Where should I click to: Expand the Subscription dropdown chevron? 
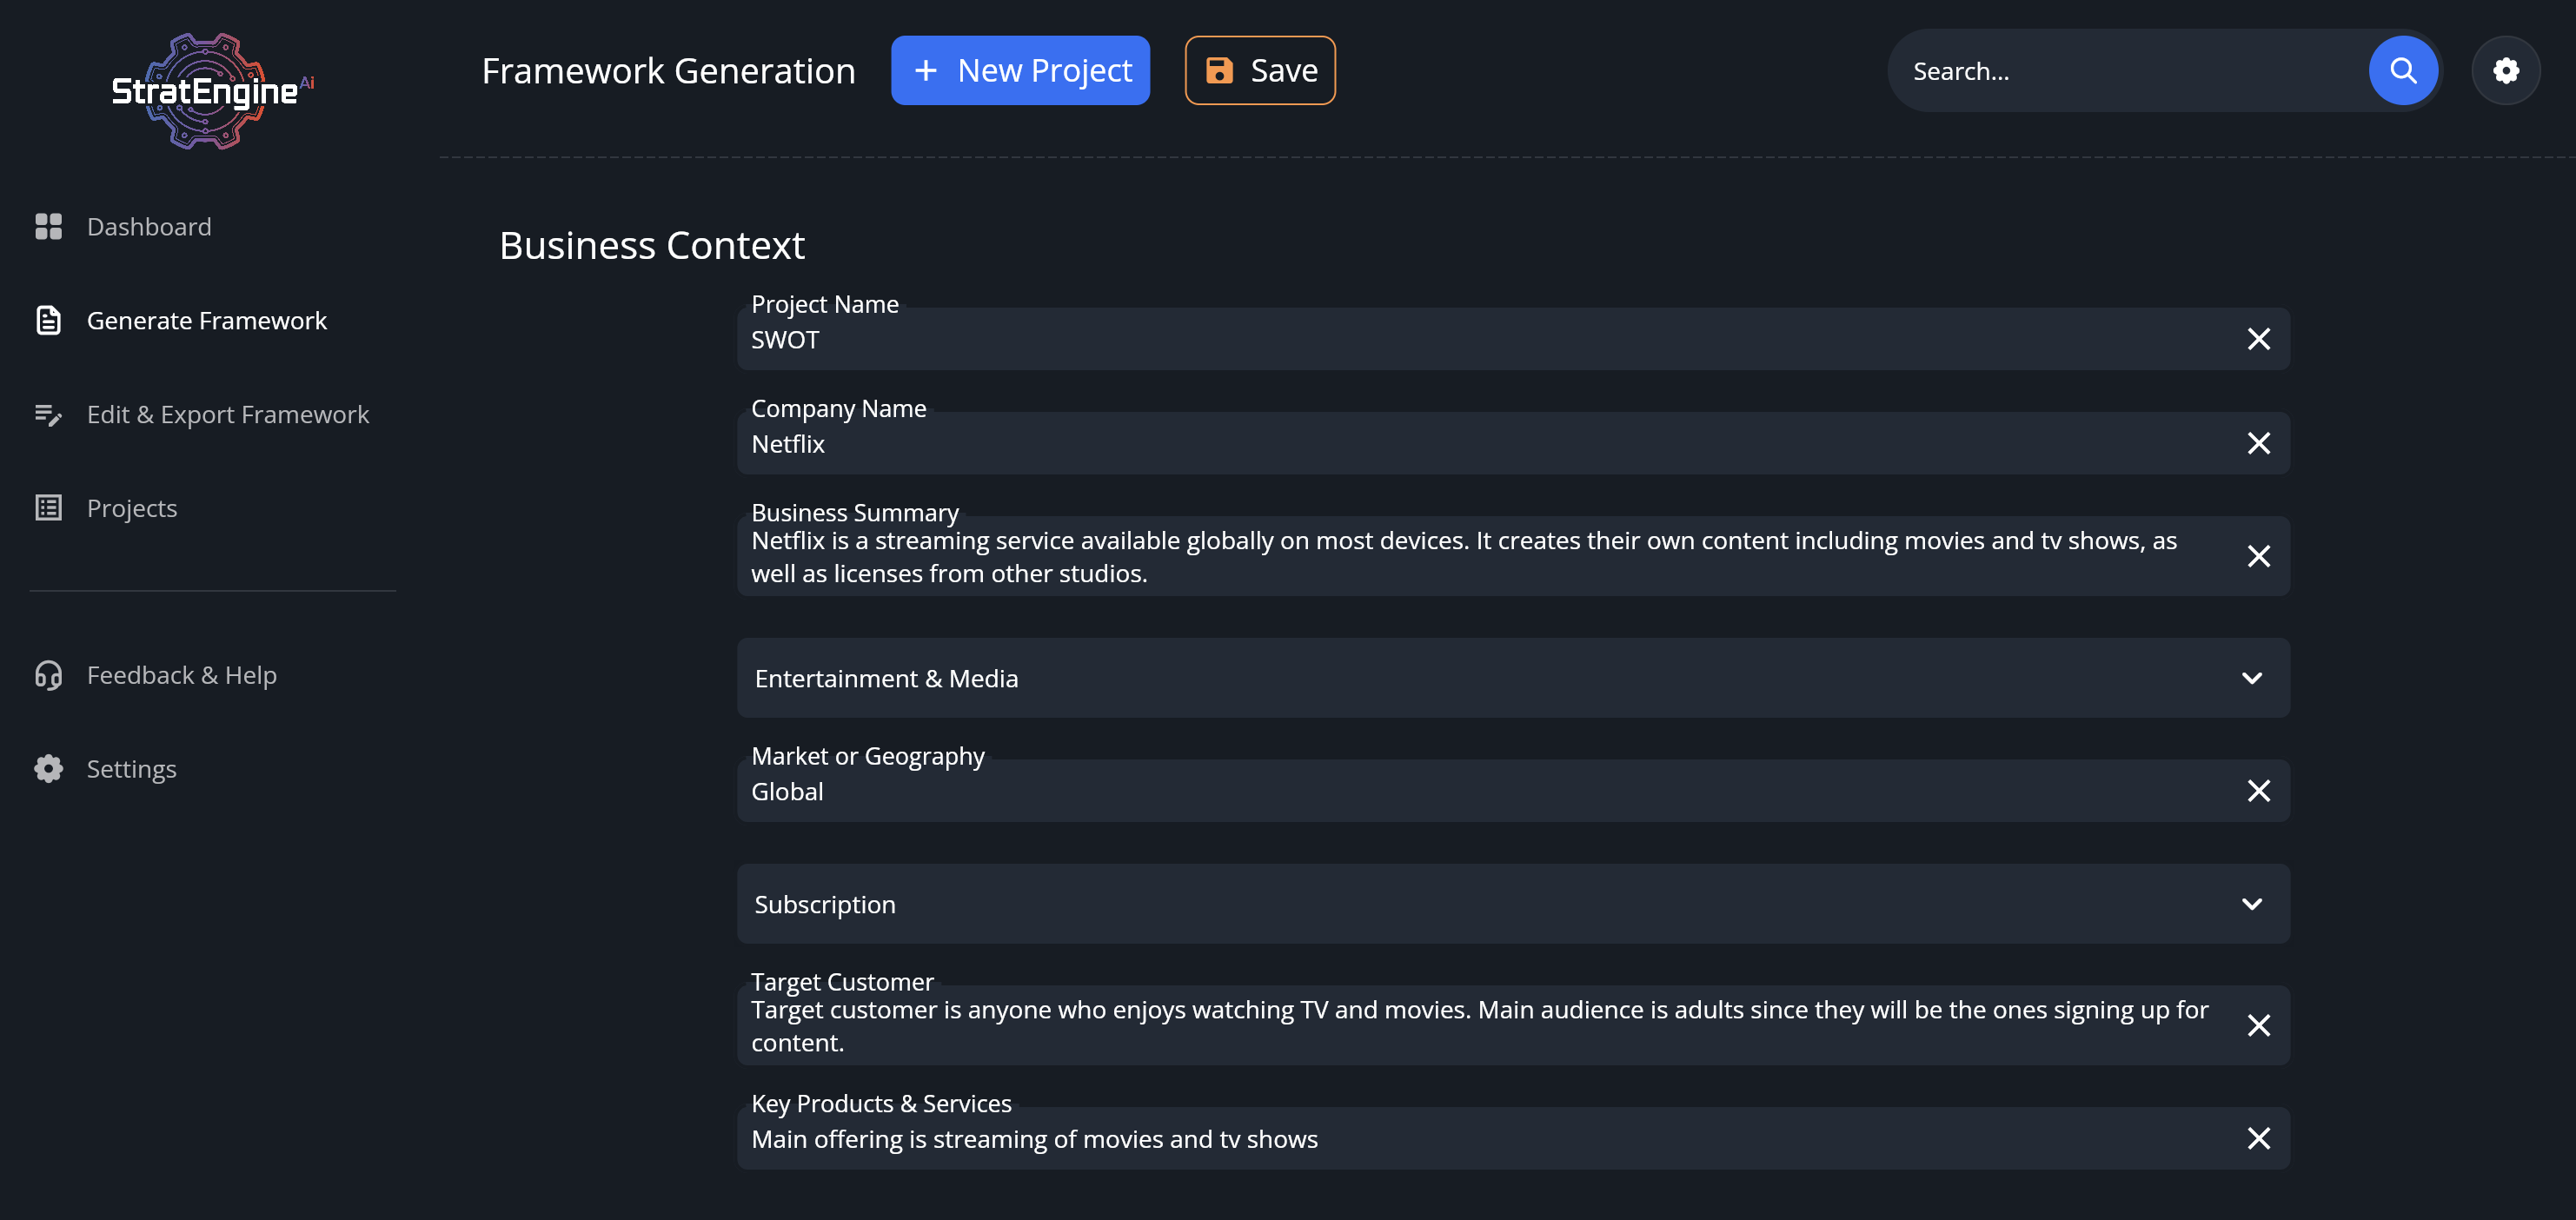(2252, 904)
